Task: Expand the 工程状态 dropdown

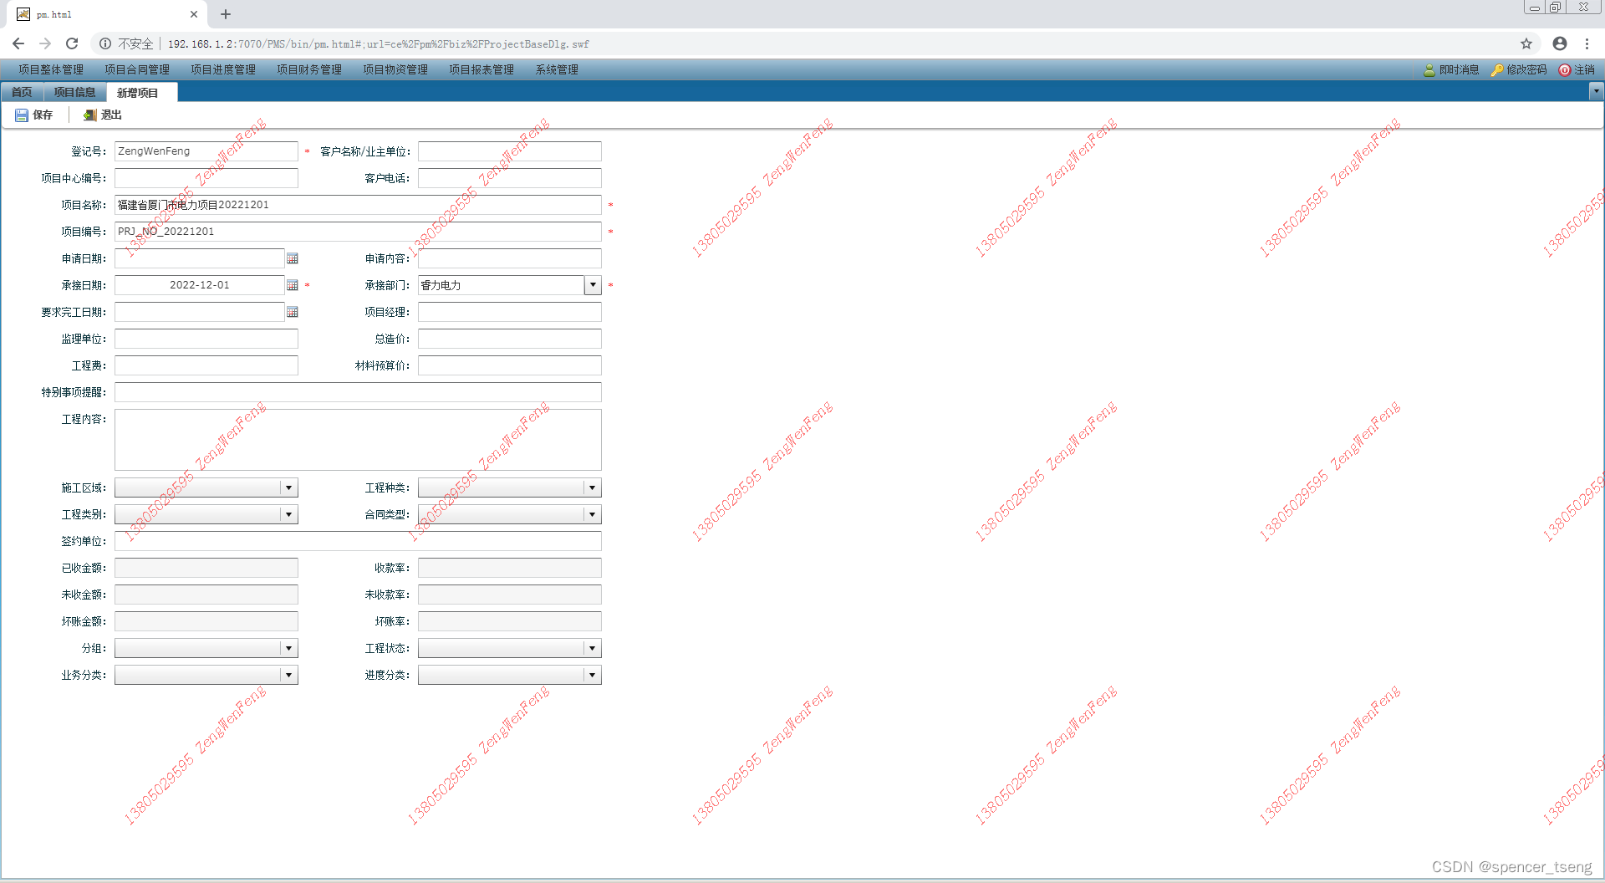Action: click(x=593, y=648)
